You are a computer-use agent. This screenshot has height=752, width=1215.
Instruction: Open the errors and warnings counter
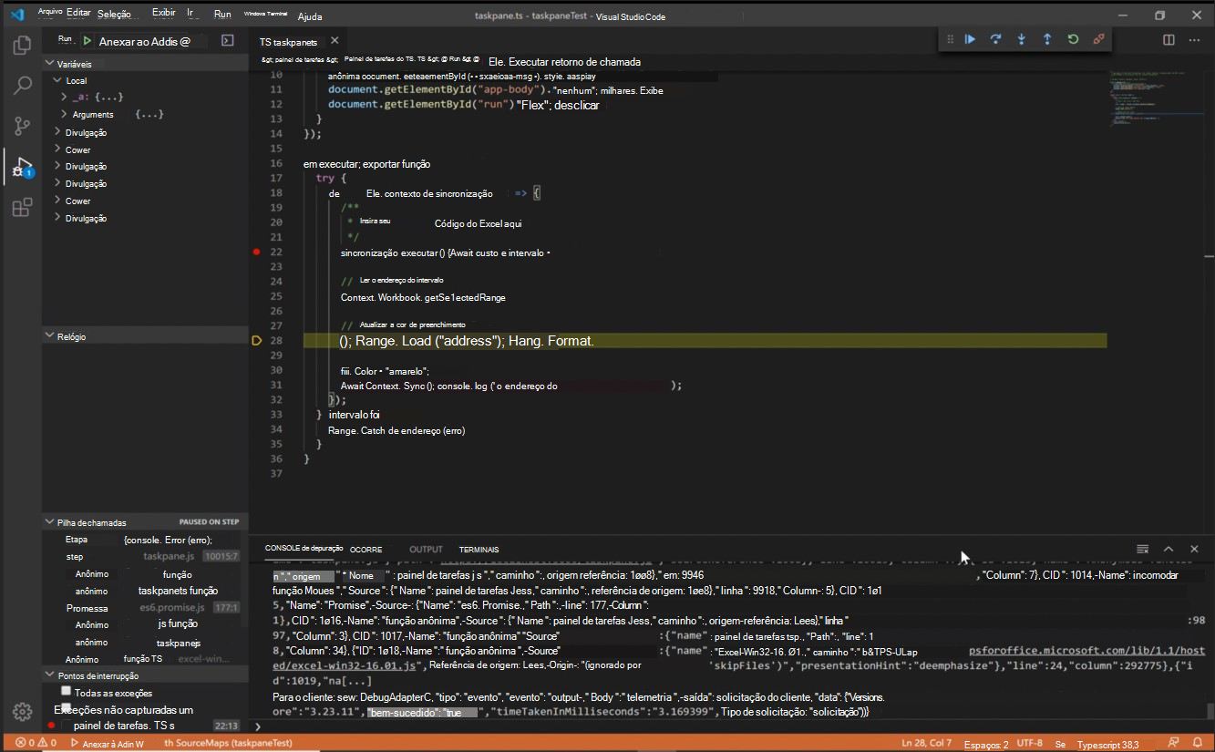pyautogui.click(x=36, y=743)
